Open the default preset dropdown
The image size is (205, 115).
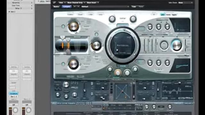click(105, 6)
